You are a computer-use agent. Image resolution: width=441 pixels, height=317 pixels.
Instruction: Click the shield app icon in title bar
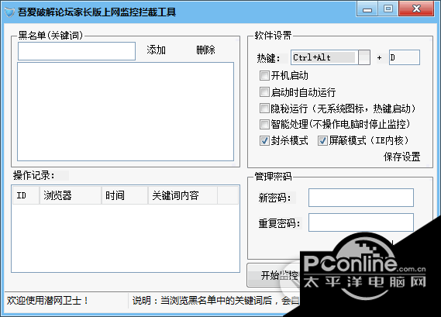[9, 12]
